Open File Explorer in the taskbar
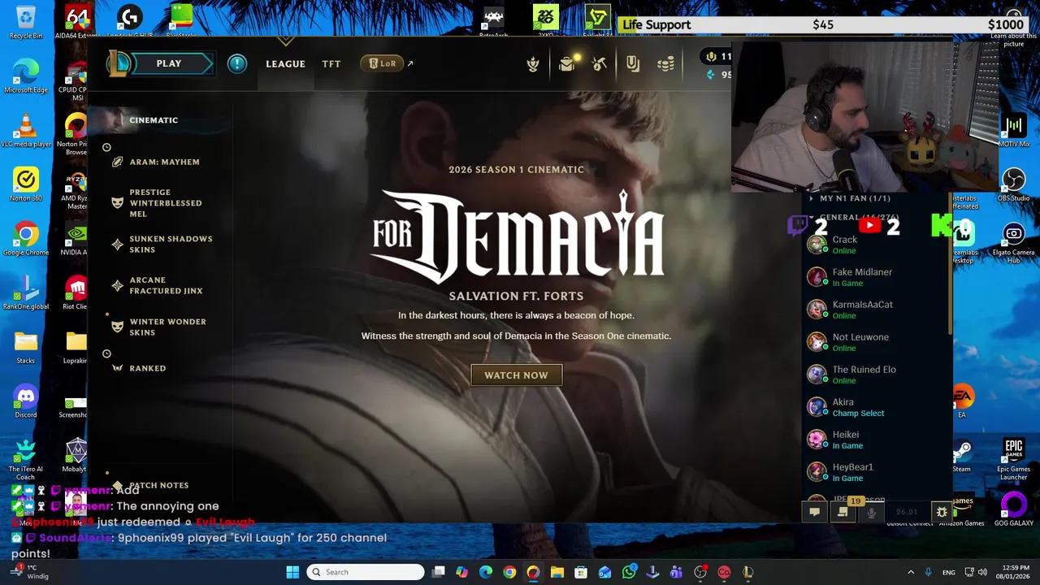 557,572
